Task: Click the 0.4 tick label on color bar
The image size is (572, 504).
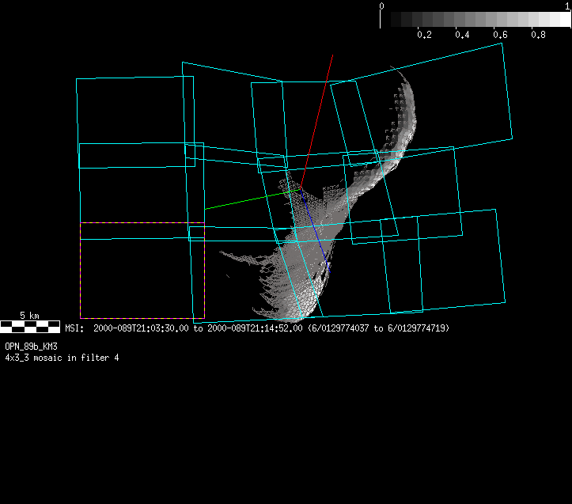Action: pyautogui.click(x=462, y=36)
